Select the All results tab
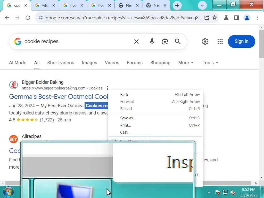This screenshot has width=264, height=198. (x=37, y=63)
